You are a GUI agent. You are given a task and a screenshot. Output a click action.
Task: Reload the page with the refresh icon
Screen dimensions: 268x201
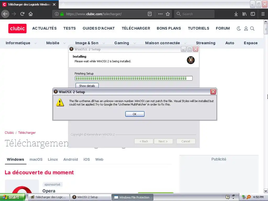tap(22, 14)
